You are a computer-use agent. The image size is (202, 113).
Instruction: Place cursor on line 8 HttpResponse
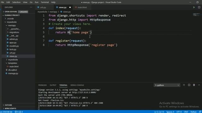(78, 45)
